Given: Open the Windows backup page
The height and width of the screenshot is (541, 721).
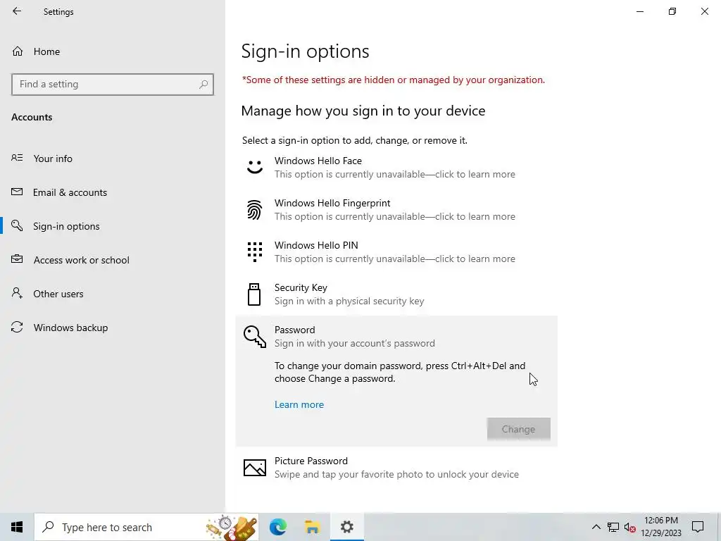Looking at the screenshot, I should click(113, 328).
